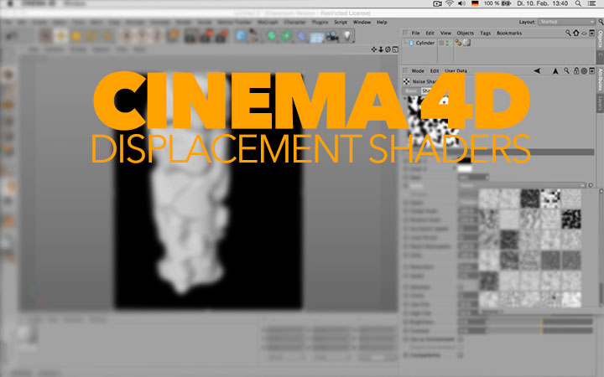
Task: Open macOS Spotlight search
Action: 578,3
